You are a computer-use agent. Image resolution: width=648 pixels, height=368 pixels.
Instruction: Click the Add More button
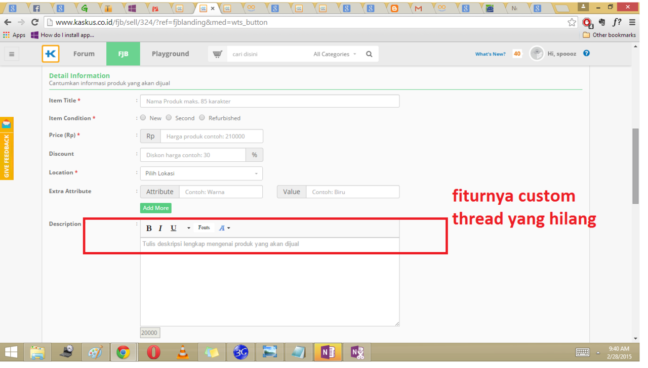[x=155, y=208]
